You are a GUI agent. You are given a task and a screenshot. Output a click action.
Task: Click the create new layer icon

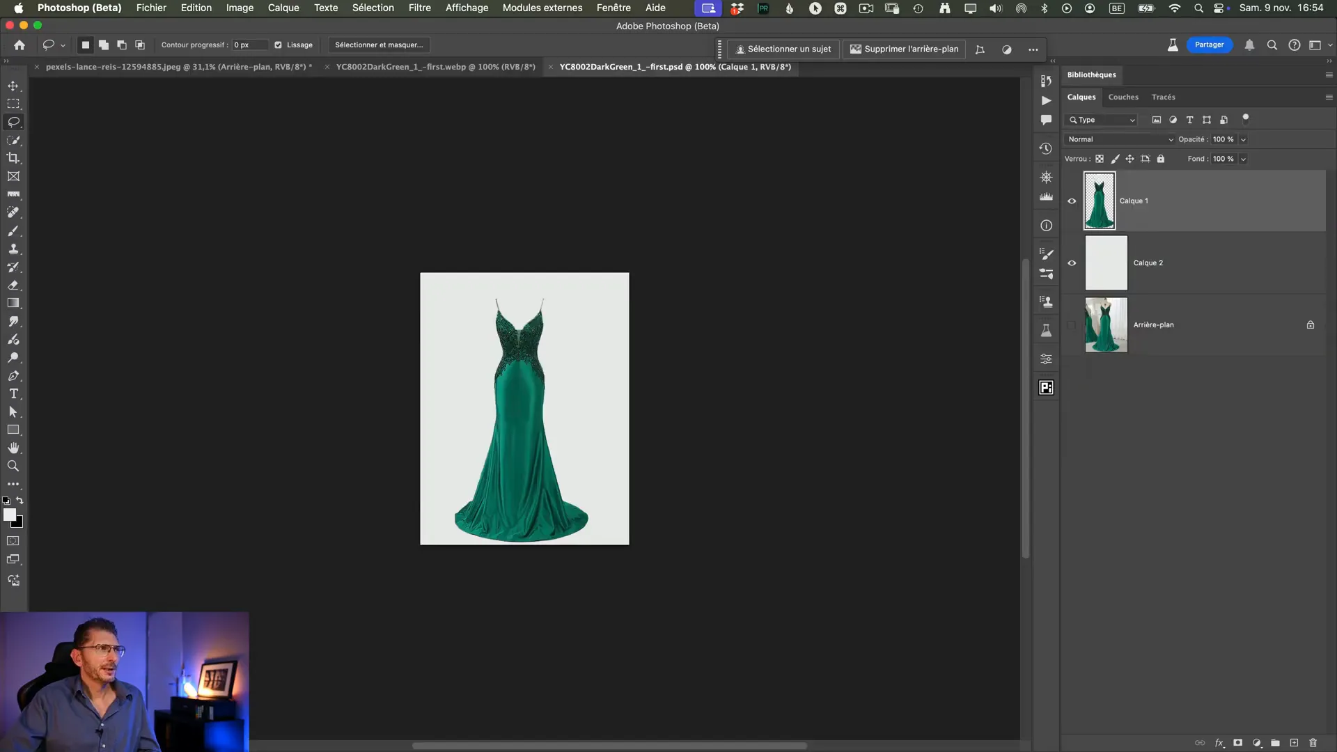(1294, 743)
